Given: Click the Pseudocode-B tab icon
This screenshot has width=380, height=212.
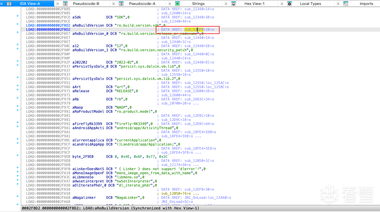Looking at the screenshot, I should pyautogui.click(x=65, y=4).
